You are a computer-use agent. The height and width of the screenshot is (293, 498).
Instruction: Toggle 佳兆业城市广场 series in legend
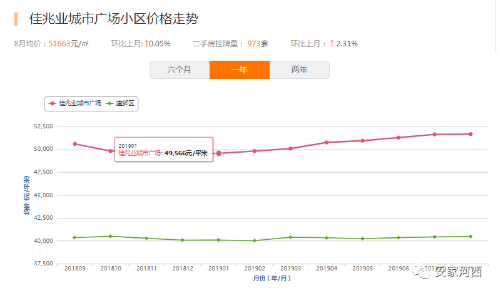coord(74,103)
